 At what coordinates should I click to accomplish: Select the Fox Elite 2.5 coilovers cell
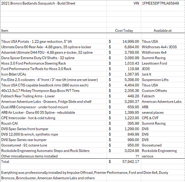(53, 80)
